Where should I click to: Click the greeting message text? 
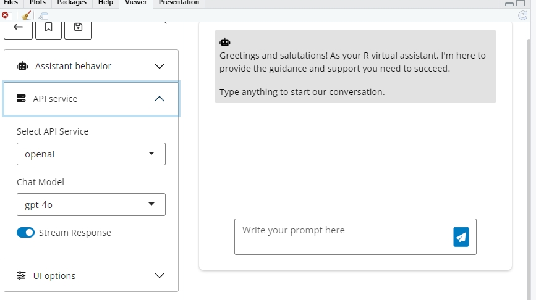tap(352, 62)
